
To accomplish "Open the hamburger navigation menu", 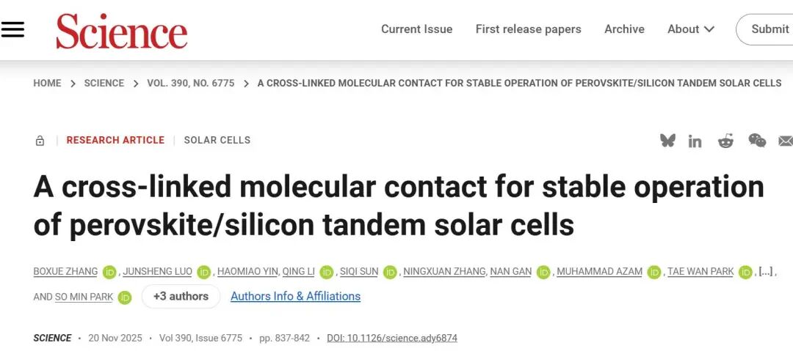I will (13, 29).
